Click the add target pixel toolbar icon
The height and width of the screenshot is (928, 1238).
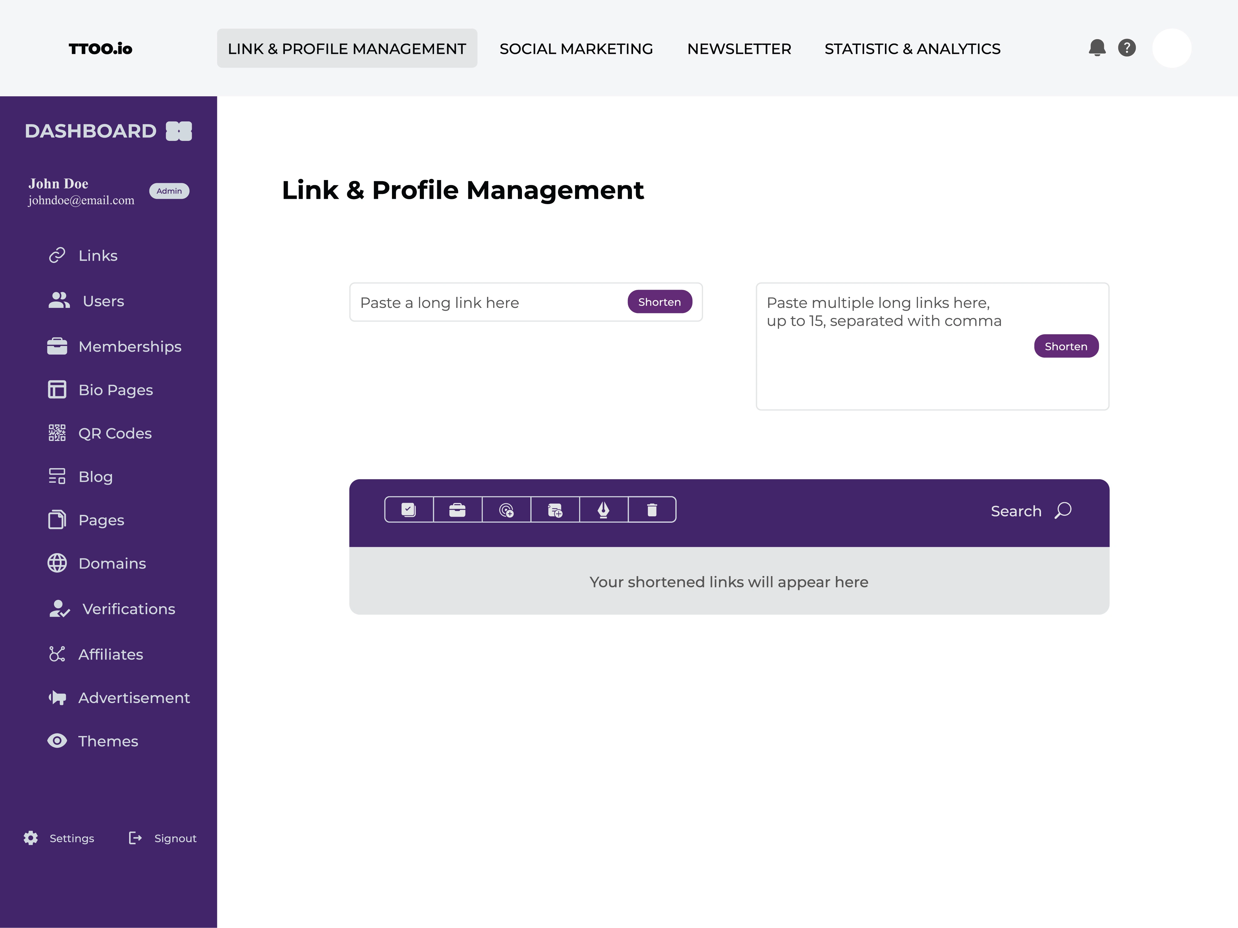(506, 510)
